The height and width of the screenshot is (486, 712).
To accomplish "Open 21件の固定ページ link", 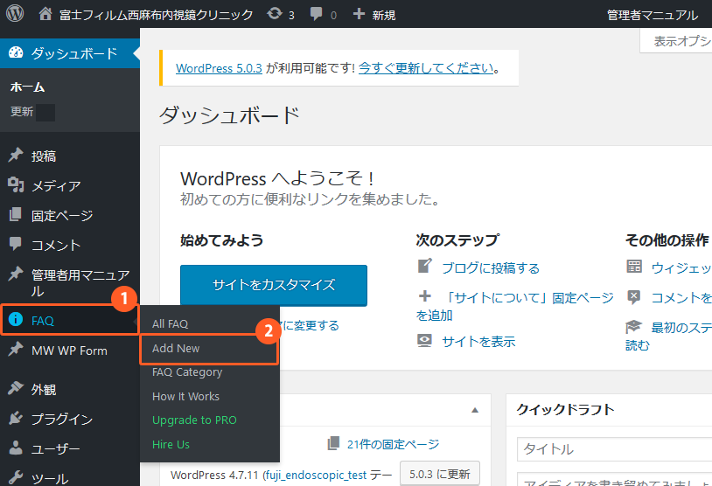I will tap(394, 444).
